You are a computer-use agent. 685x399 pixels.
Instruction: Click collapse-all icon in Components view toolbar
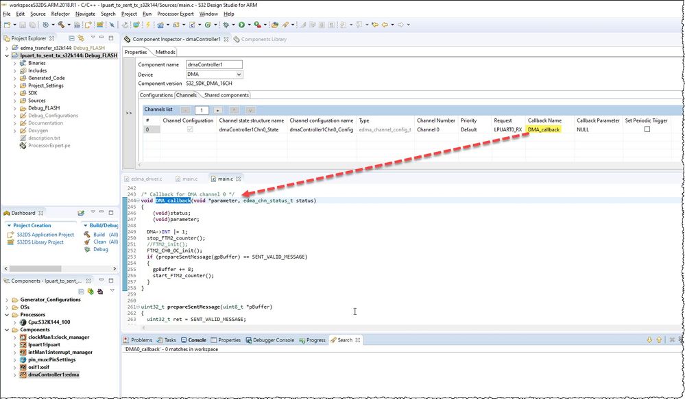[81, 292]
